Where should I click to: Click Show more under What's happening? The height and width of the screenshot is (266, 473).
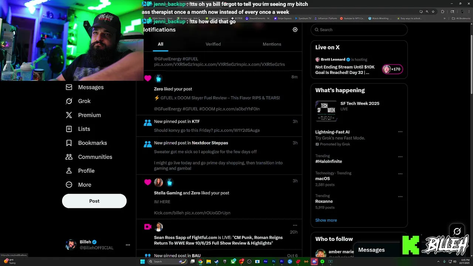326,220
